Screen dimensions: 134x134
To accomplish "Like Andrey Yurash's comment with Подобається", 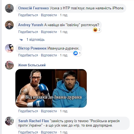I will (x=28, y=32).
